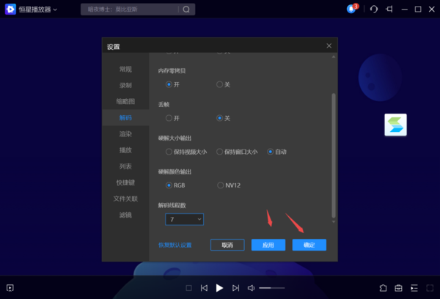Mute audio with the speaker icon
This screenshot has width=440, height=299.
click(x=251, y=288)
